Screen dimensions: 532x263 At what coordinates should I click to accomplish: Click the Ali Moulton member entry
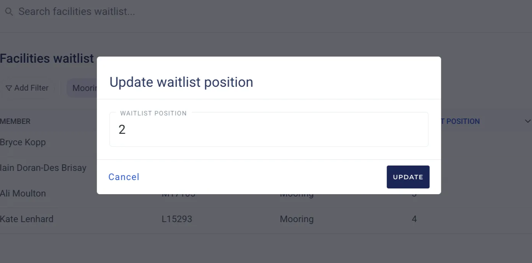(23, 193)
